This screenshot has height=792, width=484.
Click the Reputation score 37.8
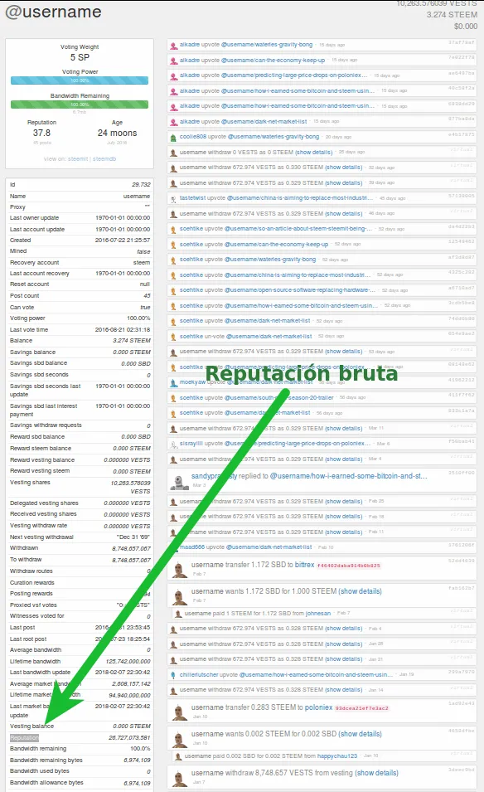(x=42, y=133)
